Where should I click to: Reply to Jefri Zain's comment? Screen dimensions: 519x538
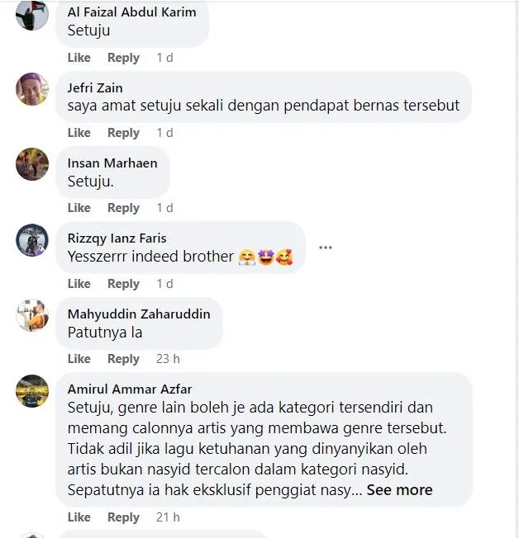coord(123,133)
